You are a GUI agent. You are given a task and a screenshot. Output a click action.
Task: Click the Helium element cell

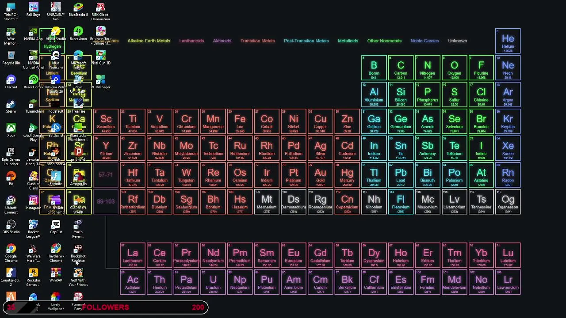(508, 41)
